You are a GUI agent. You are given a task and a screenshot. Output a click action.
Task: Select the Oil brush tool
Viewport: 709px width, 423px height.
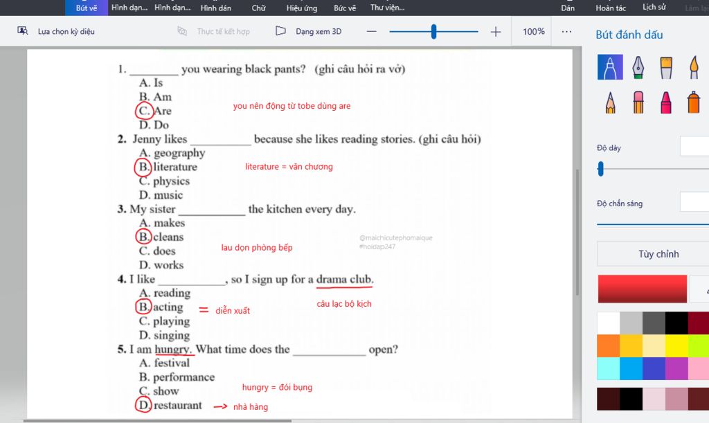coord(666,67)
